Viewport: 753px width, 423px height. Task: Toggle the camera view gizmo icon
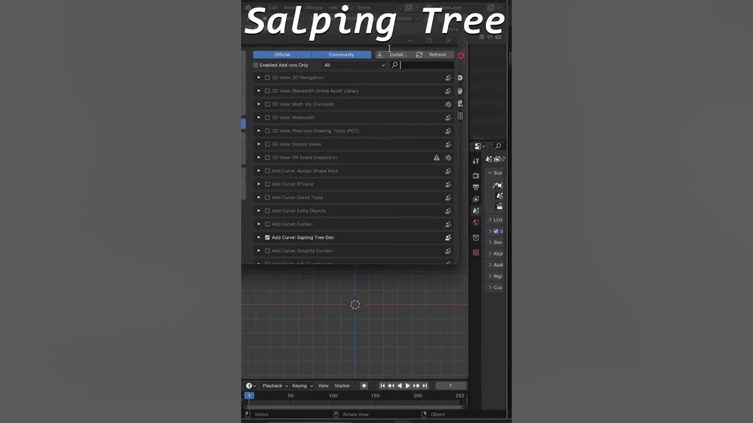click(460, 103)
